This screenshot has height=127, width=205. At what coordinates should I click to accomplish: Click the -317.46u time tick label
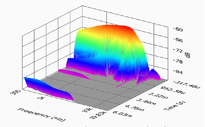(187, 85)
